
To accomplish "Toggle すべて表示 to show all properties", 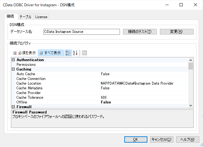I will tap(50, 53).
